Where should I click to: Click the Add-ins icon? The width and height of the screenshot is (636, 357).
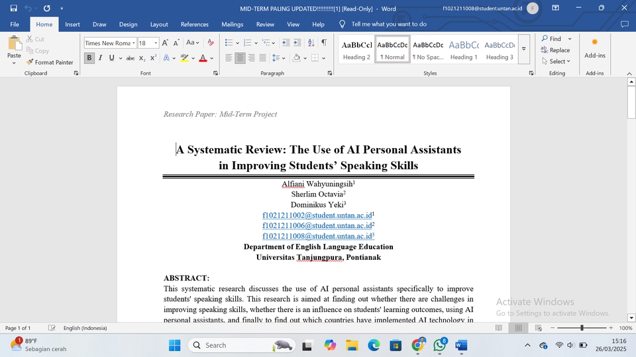595,48
